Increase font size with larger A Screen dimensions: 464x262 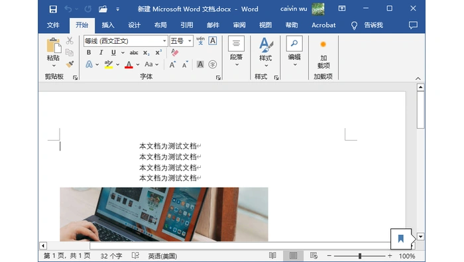172,64
